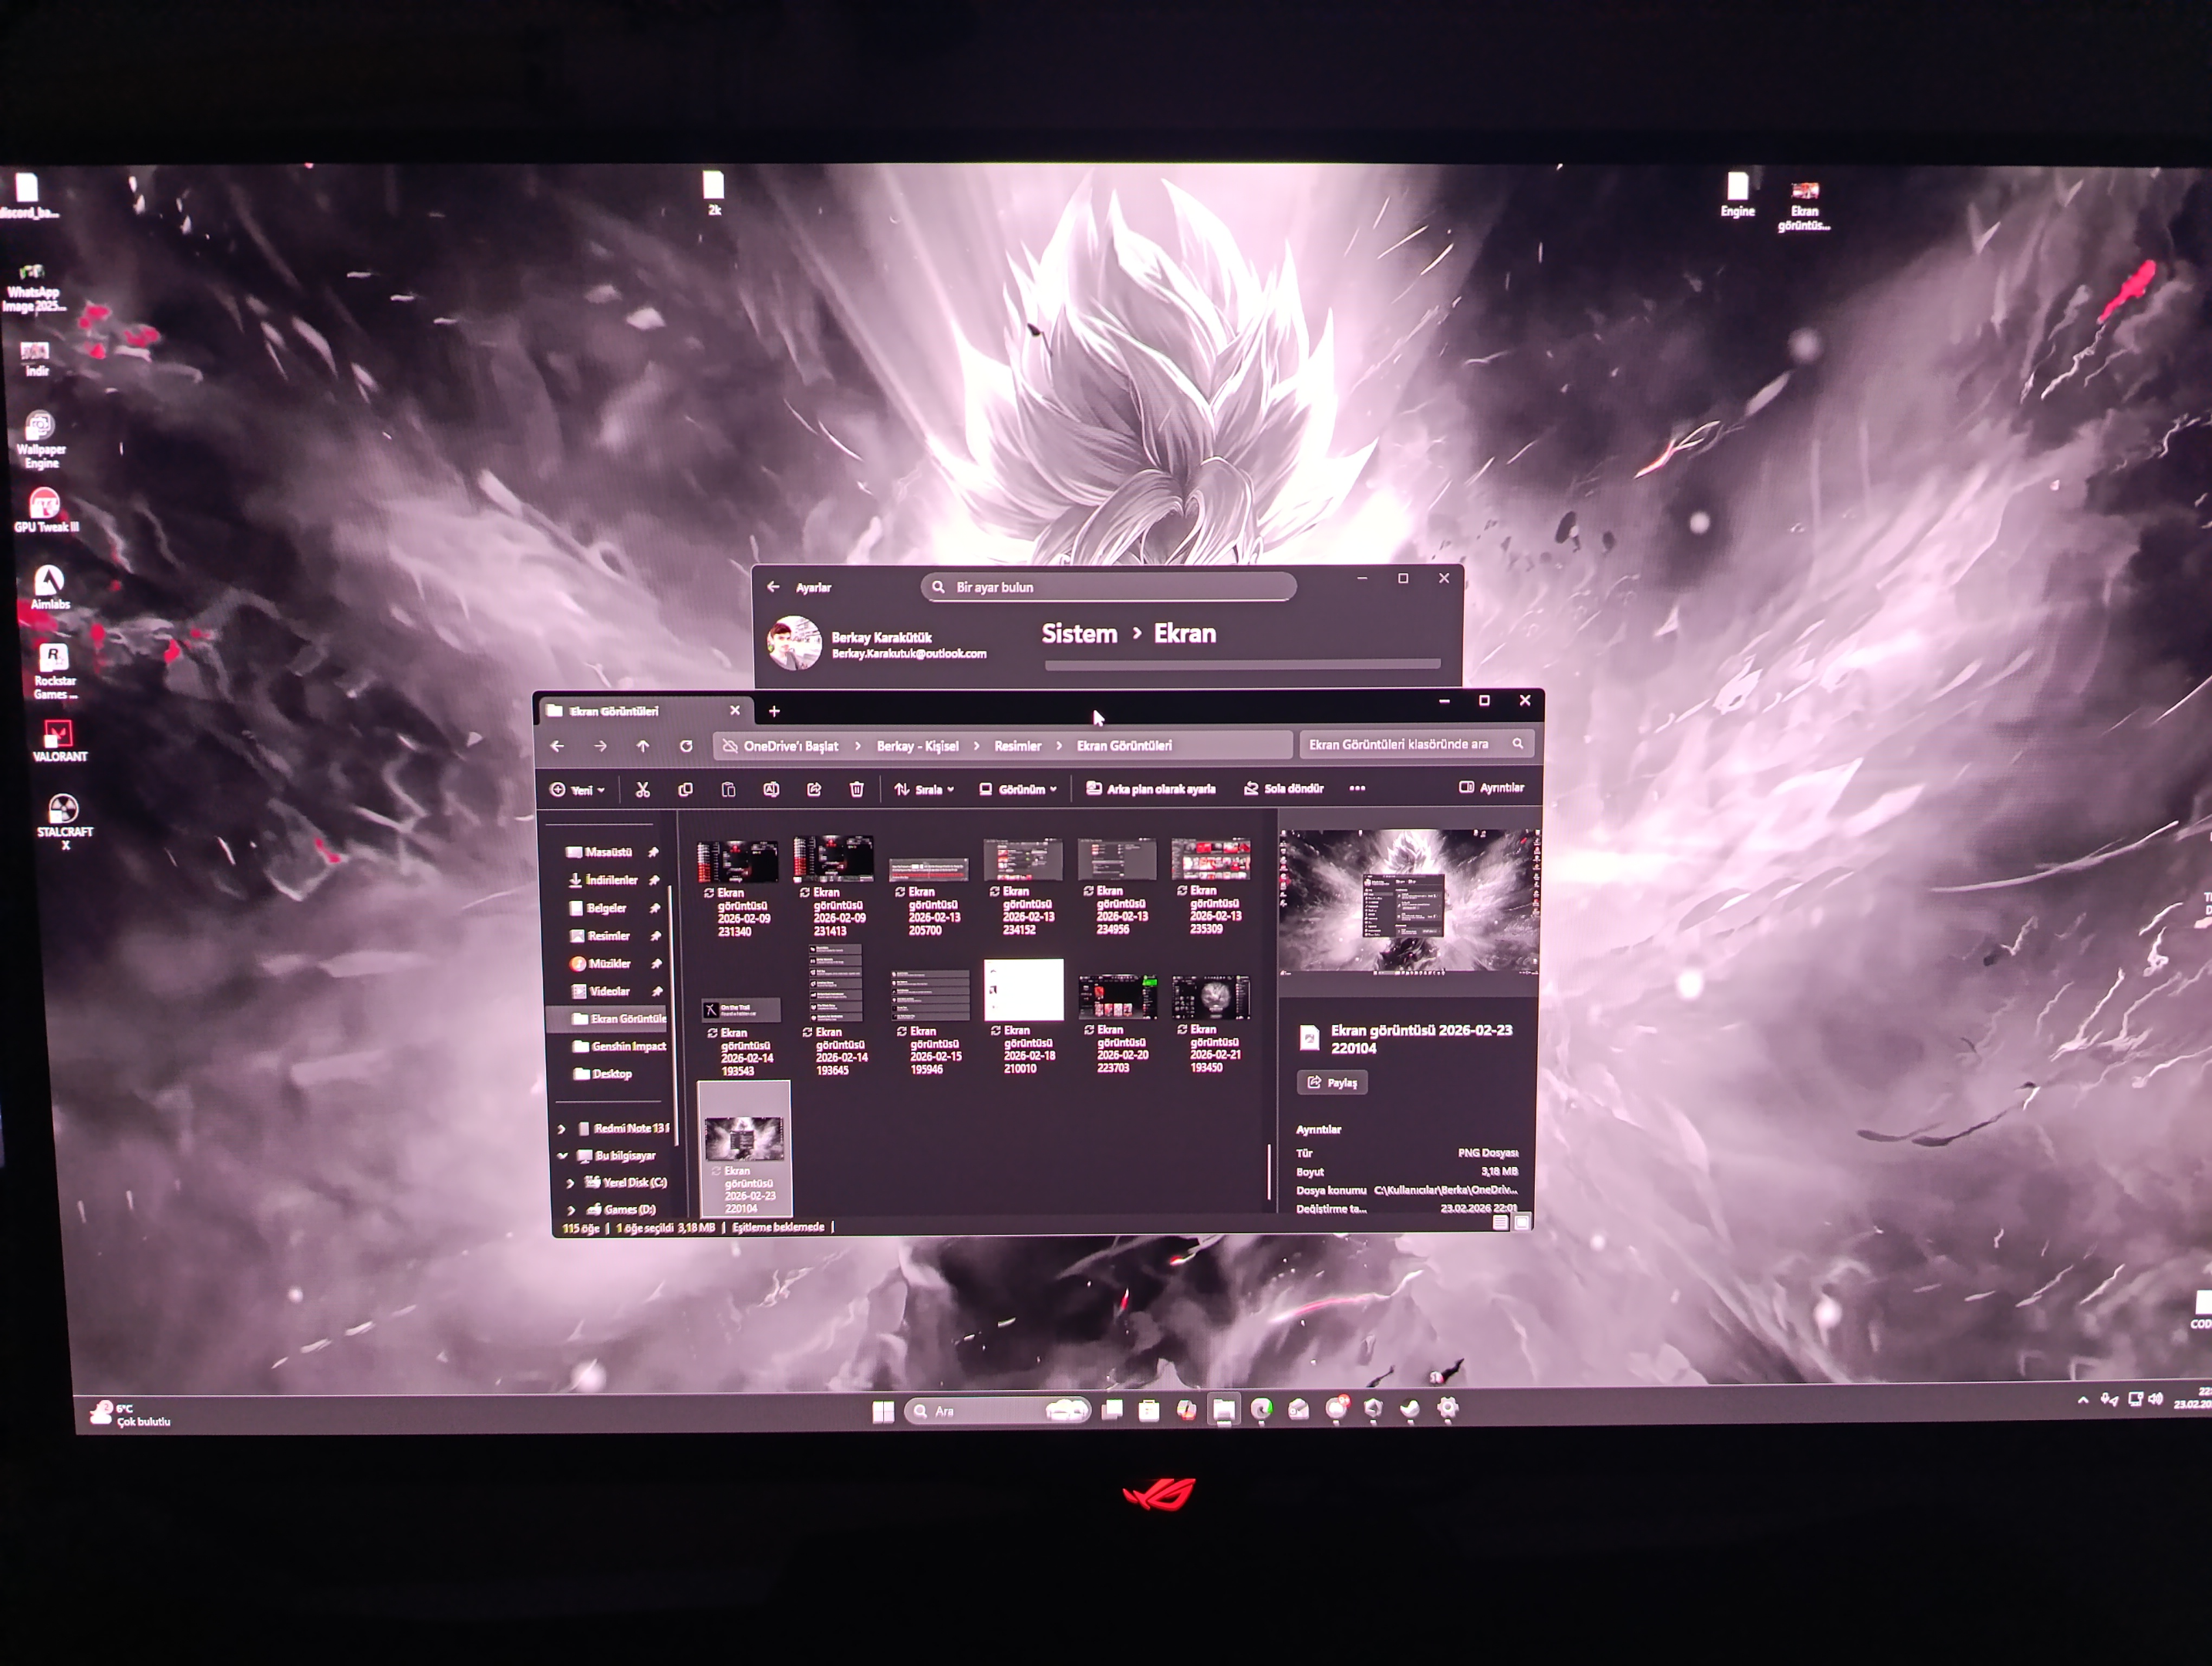This screenshot has height=1666, width=2212.
Task: Click the Sola döndür button
Action: [x=1283, y=788]
